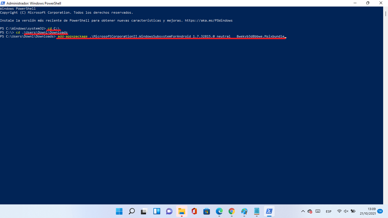Screen dimensions: 388x218
Task: Select the PowerShell taskbar icon
Action: click(x=269, y=211)
